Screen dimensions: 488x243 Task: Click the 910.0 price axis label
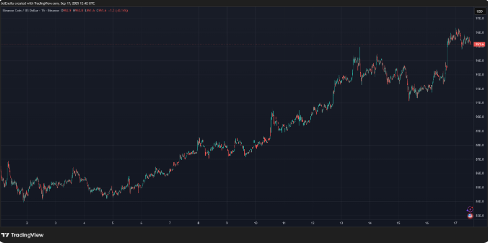(479, 103)
